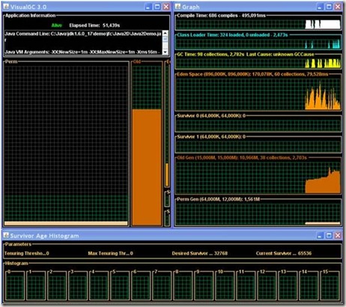Click the narrow Eden space usage bar
This screenshot has height=307, width=346.
(167, 174)
